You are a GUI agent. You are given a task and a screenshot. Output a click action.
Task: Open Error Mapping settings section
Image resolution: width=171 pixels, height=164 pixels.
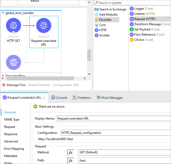pyautogui.click(x=14, y=149)
